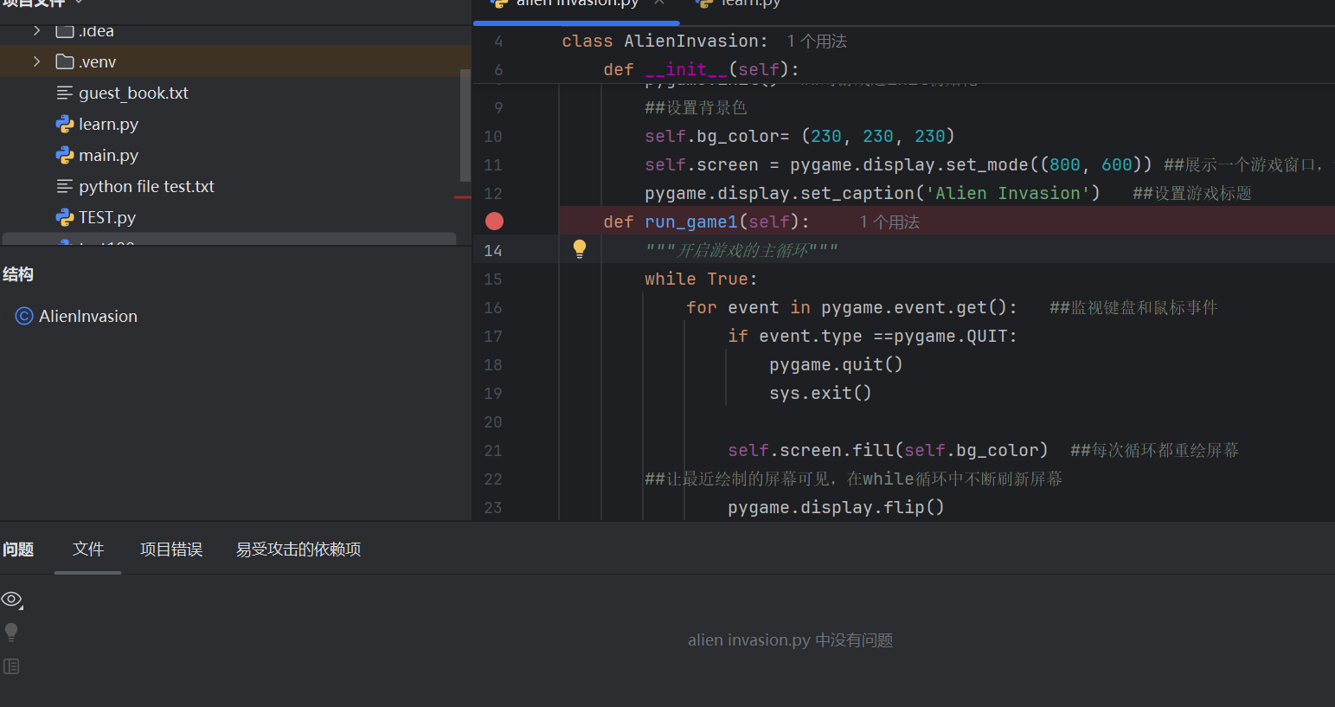Click the Python icon beside TEST.py
This screenshot has width=1335, height=707.
(66, 217)
